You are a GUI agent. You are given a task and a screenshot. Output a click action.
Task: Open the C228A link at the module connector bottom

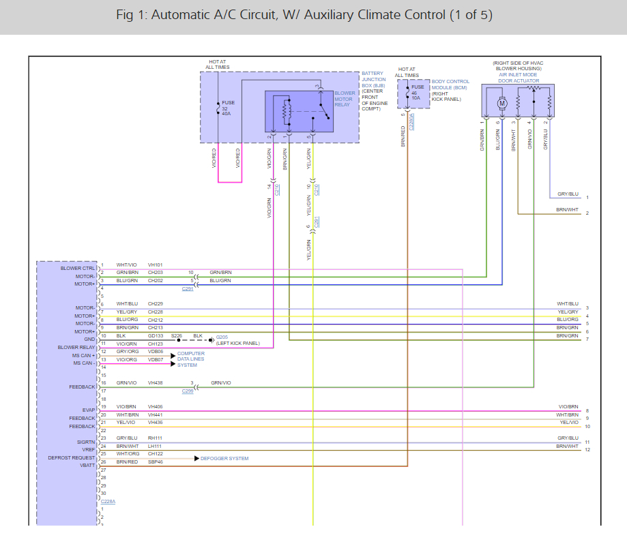108,501
